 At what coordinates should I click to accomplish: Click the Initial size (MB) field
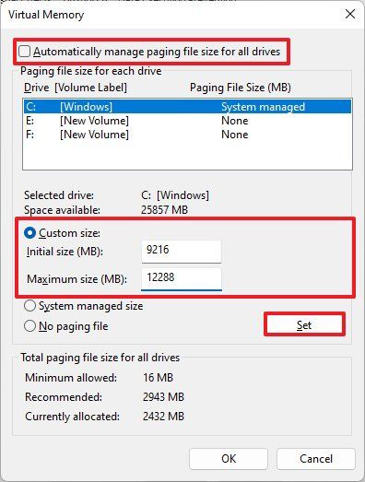pyautogui.click(x=181, y=252)
